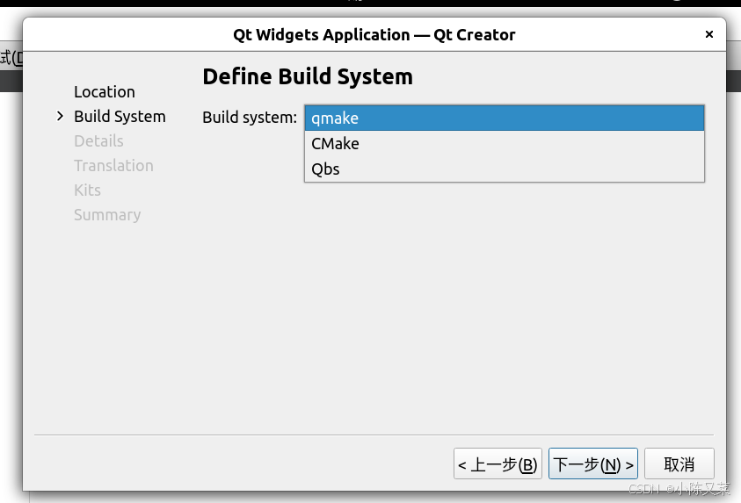Return to previous step with 上一步(B)
This screenshot has width=741, height=503.
(x=498, y=463)
